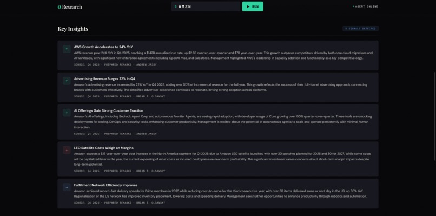Click the up-arrow icon for Advertising Revenue insight
The height and width of the screenshot is (216, 436).
(x=67, y=81)
